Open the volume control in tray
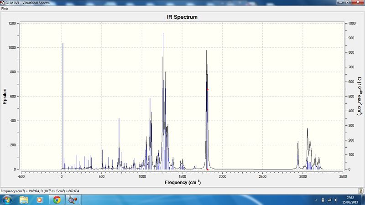The width and height of the screenshot is (365, 205). pos(336,200)
